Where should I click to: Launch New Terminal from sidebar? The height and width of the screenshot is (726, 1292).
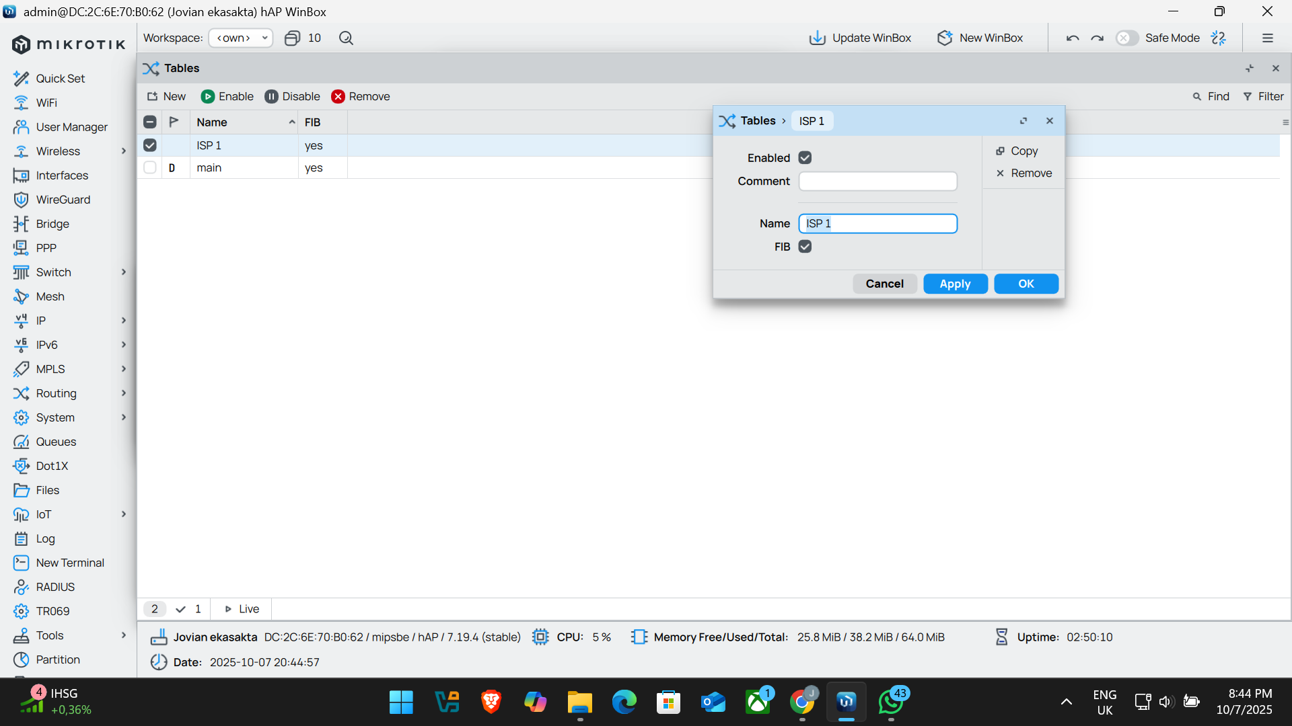[x=70, y=563]
